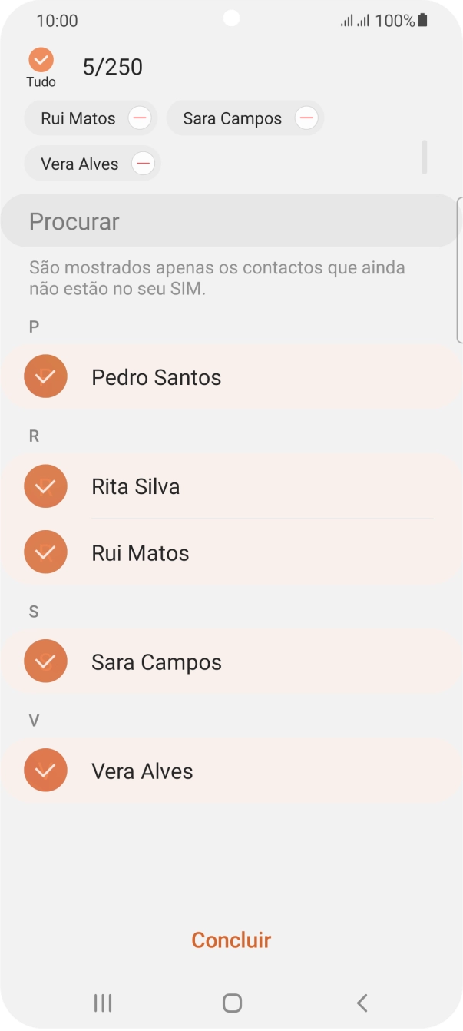Uncheck Rita Silva in the list
The height and width of the screenshot is (1031, 463).
coord(45,486)
